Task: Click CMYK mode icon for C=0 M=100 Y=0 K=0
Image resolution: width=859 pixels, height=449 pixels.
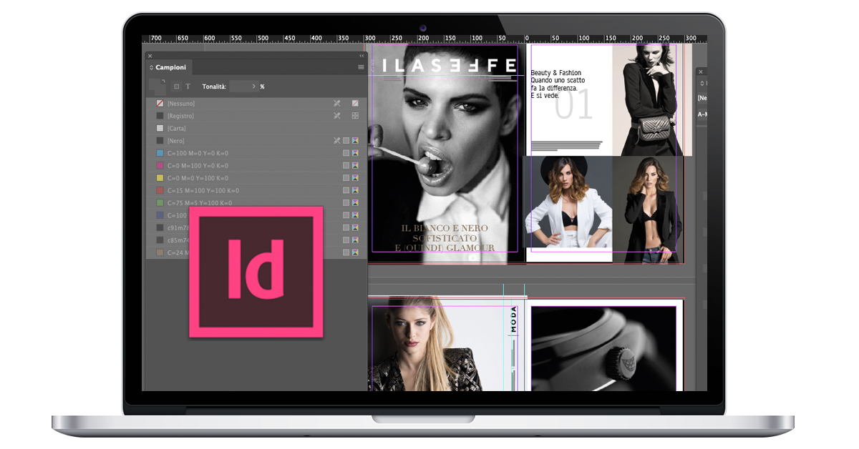Action: point(355,166)
